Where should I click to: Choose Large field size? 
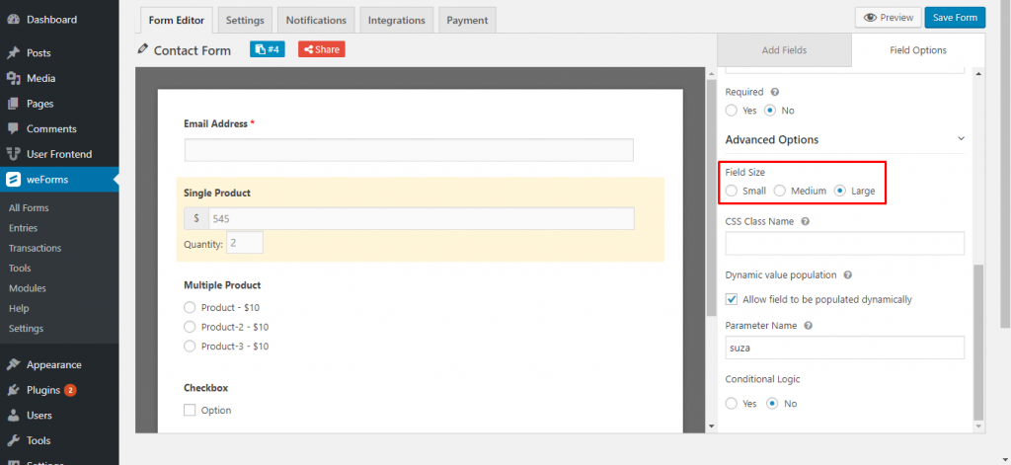pos(839,191)
